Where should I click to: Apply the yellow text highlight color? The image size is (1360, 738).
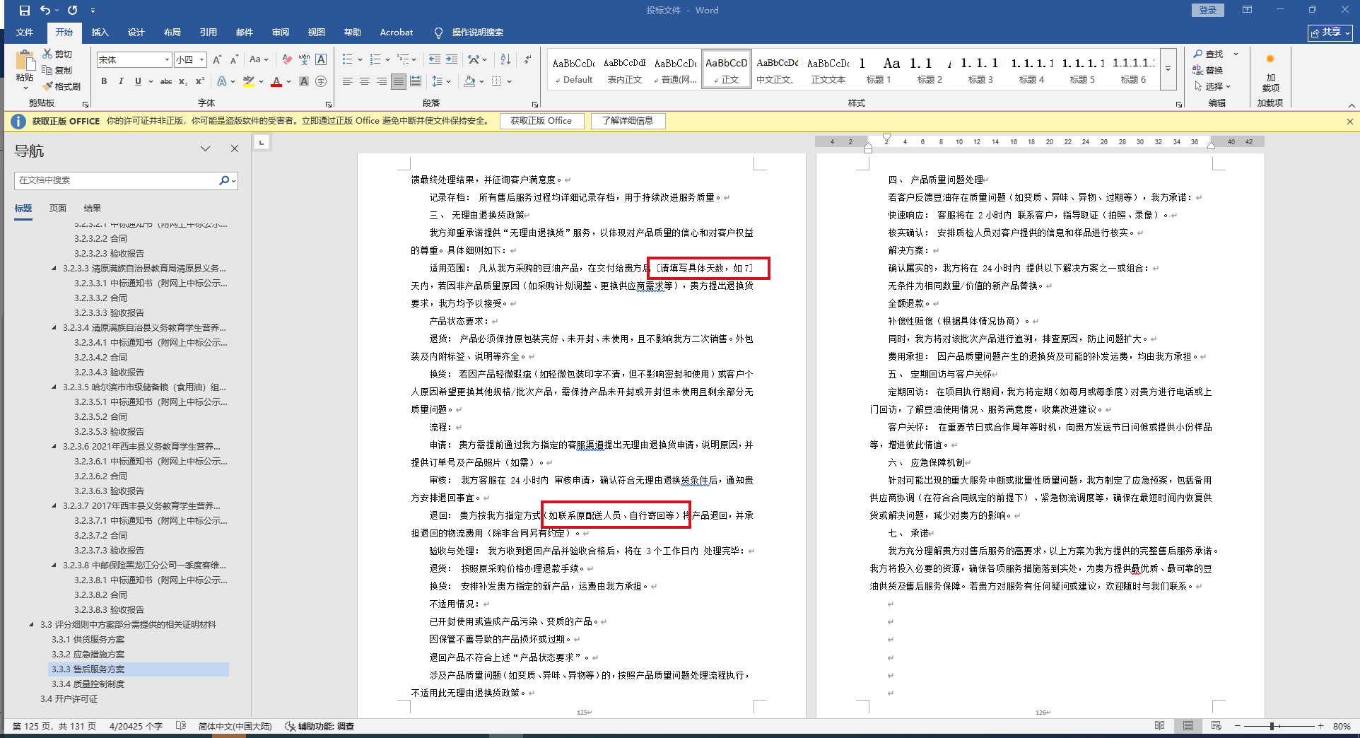coord(249,81)
